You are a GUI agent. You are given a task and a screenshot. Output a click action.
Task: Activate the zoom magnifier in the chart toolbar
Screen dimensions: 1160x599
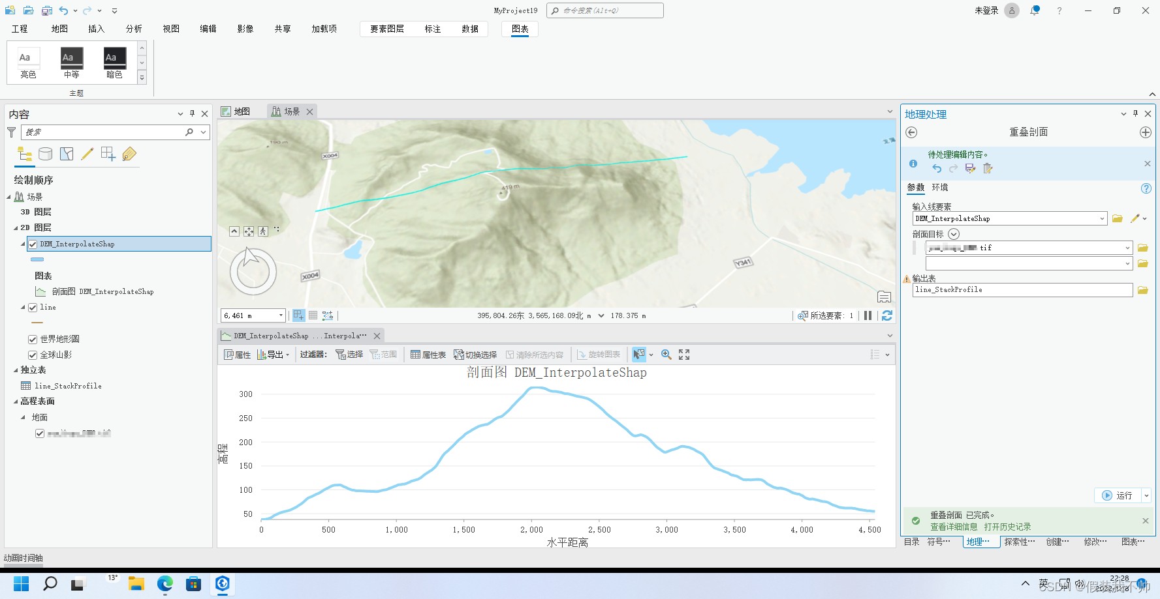click(666, 354)
